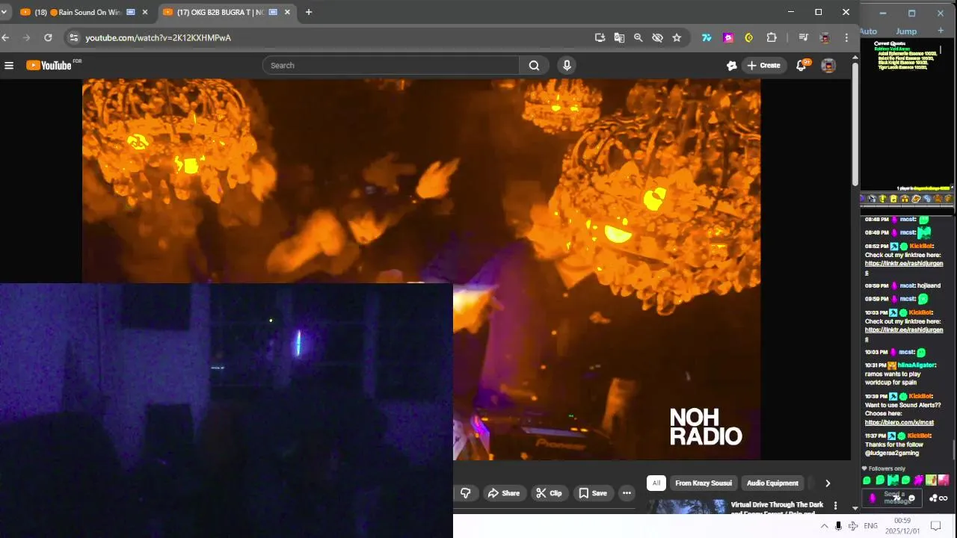
Task: Add new tab with plus in game window
Action: tap(941, 31)
